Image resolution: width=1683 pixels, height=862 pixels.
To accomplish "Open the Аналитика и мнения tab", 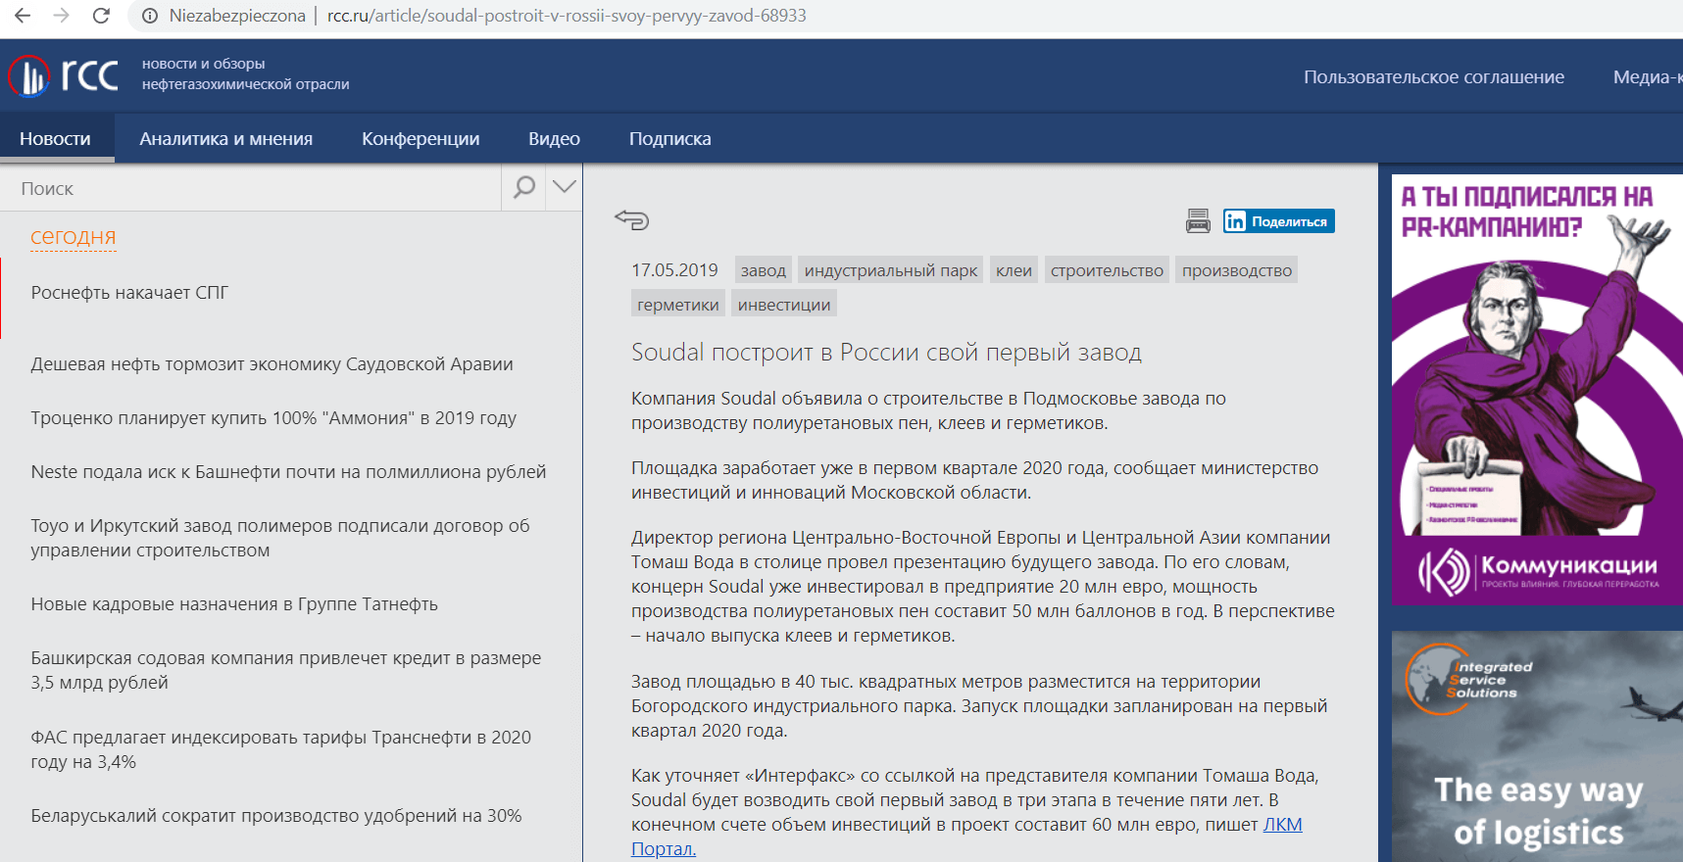I will click(x=226, y=139).
